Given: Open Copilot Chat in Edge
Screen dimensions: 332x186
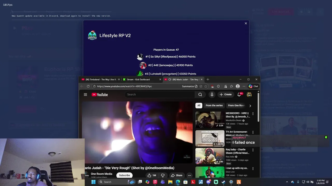Looking at the screenshot, I should [x=253, y=86].
